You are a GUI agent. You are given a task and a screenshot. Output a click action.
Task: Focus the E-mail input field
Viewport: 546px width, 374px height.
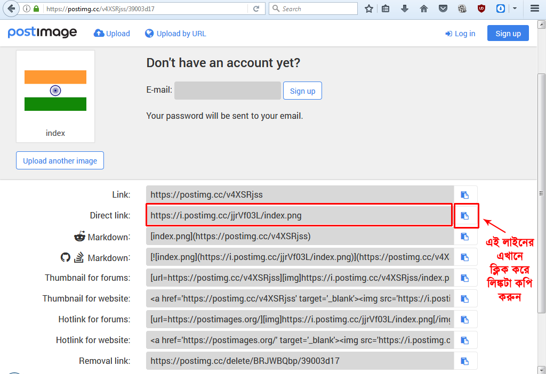pos(228,91)
